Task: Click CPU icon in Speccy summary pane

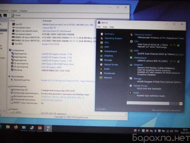Action: pyautogui.click(x=131, y=42)
